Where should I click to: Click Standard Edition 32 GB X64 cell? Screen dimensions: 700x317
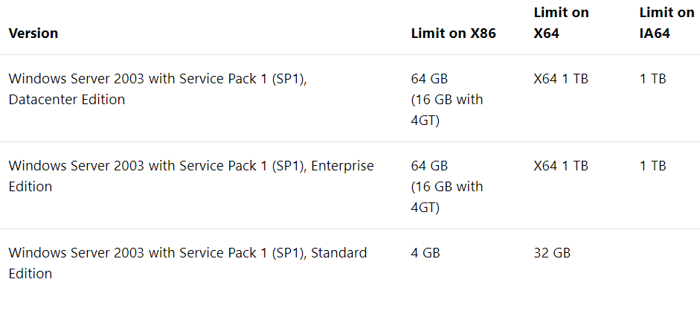coord(552,253)
